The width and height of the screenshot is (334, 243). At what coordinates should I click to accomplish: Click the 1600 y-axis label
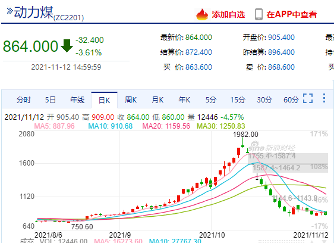click(27, 163)
